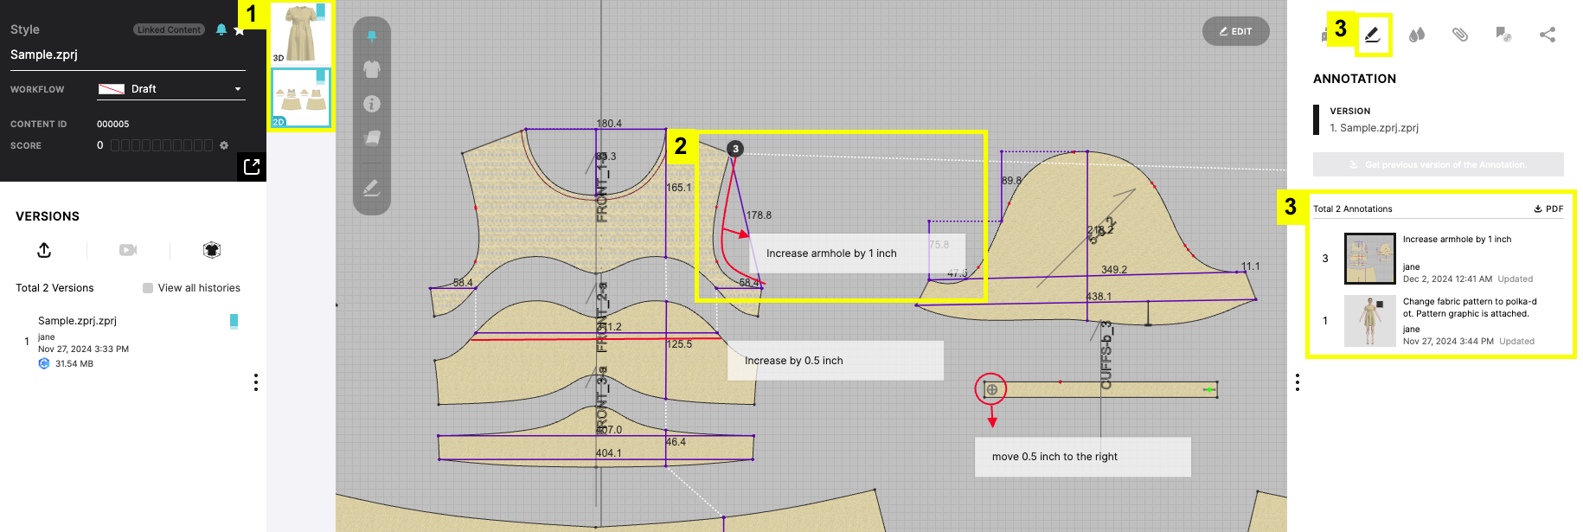Click the garment shirt icon in viewer toolbar

point(372,69)
